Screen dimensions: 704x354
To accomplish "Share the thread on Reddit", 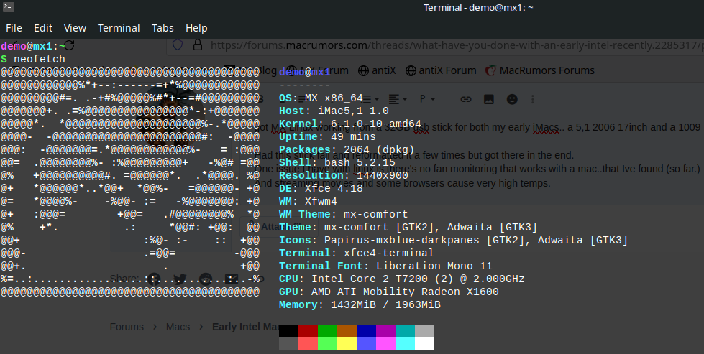I will (x=206, y=279).
